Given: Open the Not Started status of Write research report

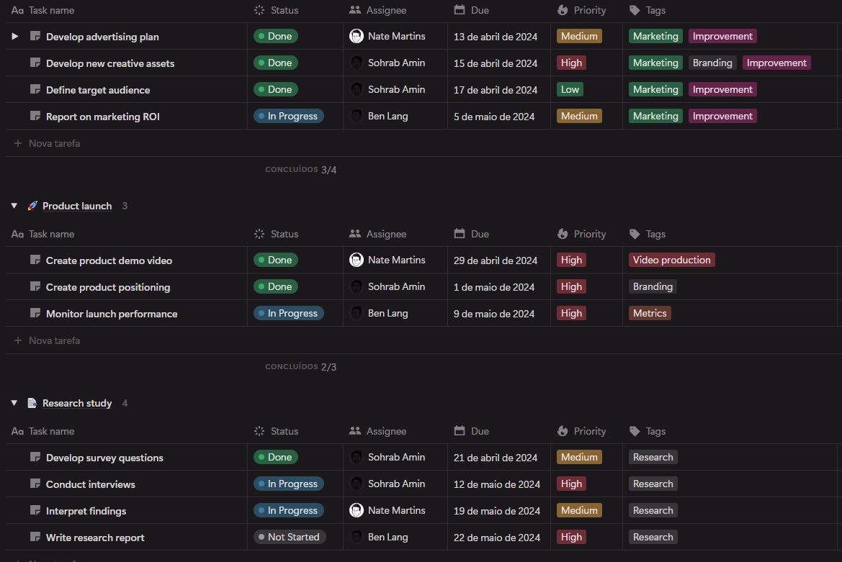Looking at the screenshot, I should [290, 538].
